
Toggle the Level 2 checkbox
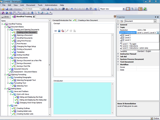tap(123, 38)
